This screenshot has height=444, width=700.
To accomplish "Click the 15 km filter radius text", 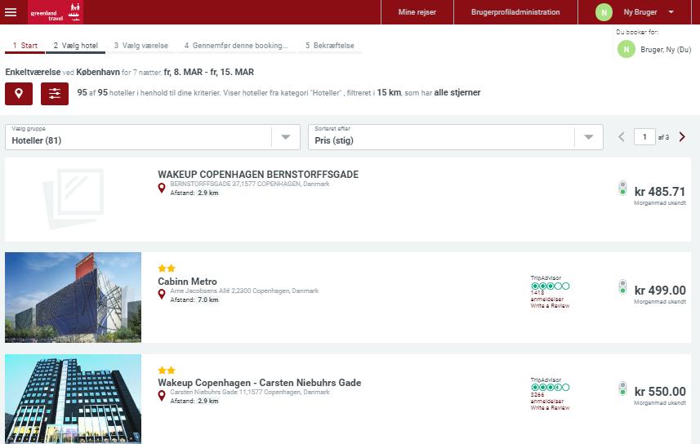I will coord(389,92).
